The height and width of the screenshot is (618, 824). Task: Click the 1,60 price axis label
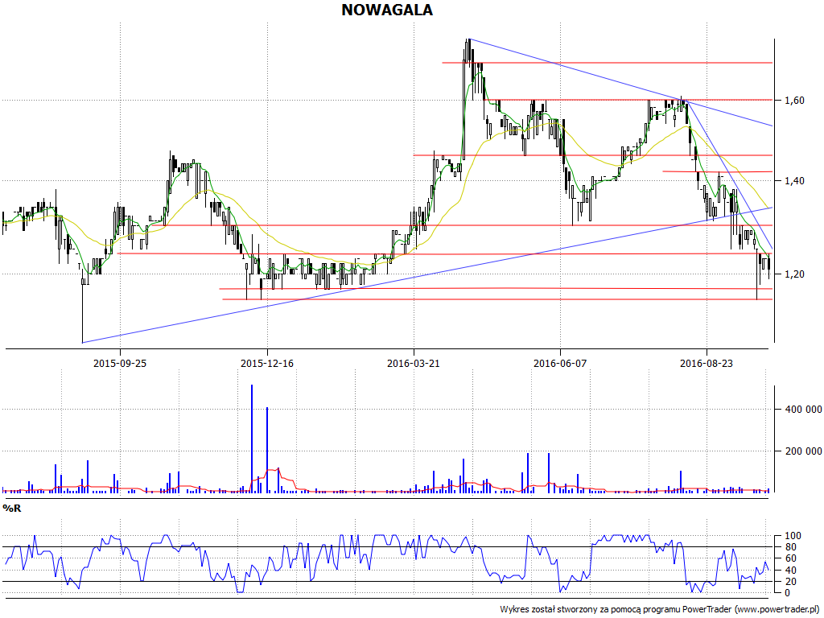click(x=794, y=101)
